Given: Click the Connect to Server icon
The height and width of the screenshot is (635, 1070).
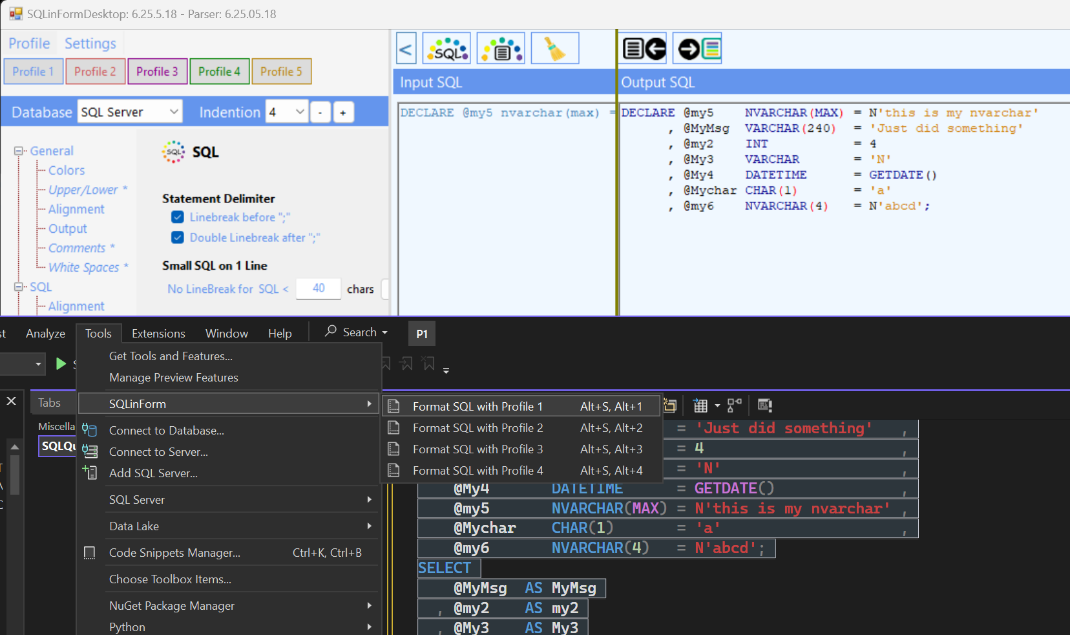Looking at the screenshot, I should click(89, 451).
